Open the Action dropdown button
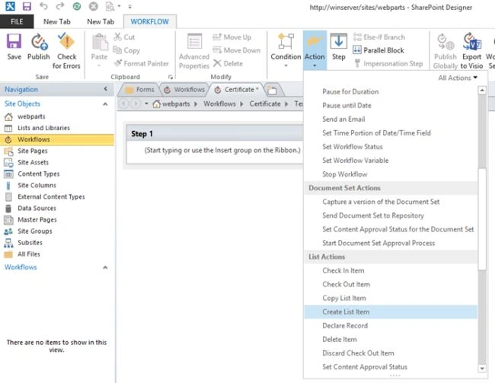Image resolution: width=495 pixels, height=383 pixels. 315,51
